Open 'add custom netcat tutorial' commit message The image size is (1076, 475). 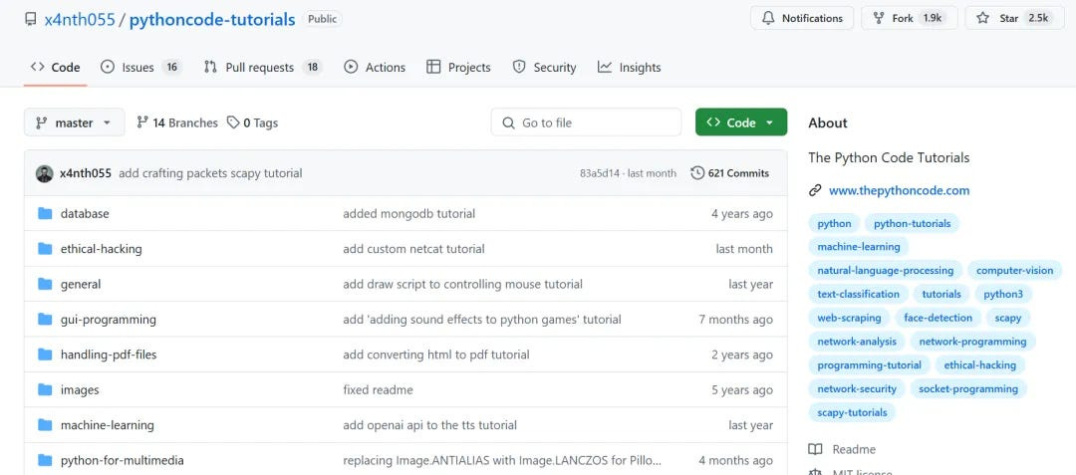413,249
